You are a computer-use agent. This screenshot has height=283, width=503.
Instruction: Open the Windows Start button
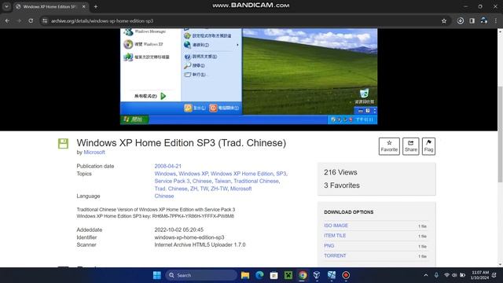(157, 275)
